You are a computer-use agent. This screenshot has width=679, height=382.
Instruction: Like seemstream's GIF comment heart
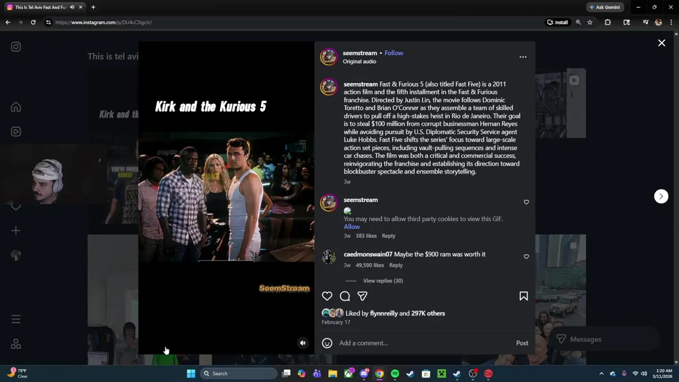pos(526,202)
